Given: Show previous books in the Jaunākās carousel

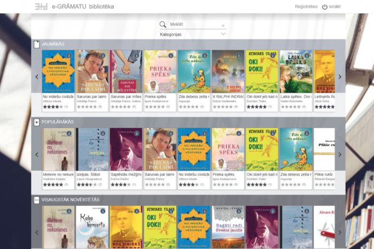Looking at the screenshot, I should pyautogui.click(x=37, y=77).
